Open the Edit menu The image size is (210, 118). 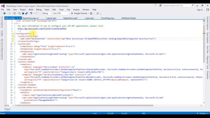(x=9, y=10)
